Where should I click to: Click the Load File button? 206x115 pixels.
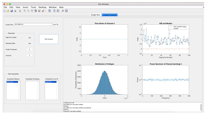pos(55,24)
